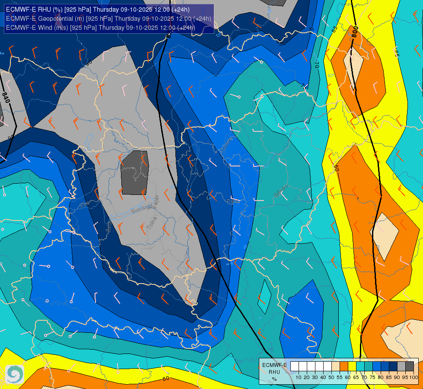Click the Pest place label on map
This screenshot has width=423, height=389.
[233, 201]
